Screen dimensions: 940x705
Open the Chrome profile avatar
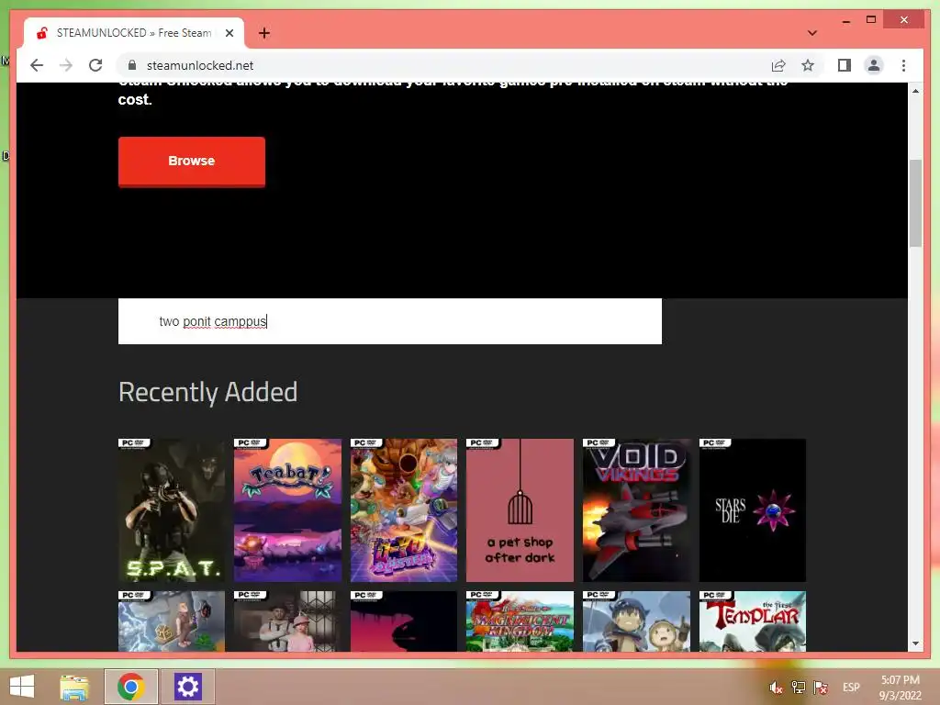[874, 65]
